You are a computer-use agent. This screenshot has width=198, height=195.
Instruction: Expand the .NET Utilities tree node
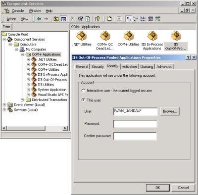pos(28,59)
